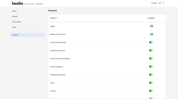Click the InForms feature label
This screenshot has height=99, width=178.
pyautogui.click(x=53, y=91)
